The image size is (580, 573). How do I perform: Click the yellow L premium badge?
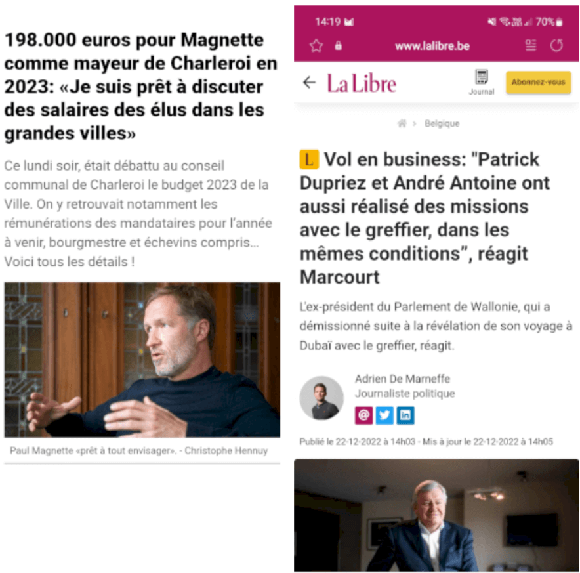click(x=309, y=159)
